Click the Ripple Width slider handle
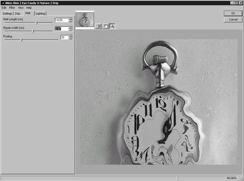This screenshot has height=181, width=244. click(33, 31)
